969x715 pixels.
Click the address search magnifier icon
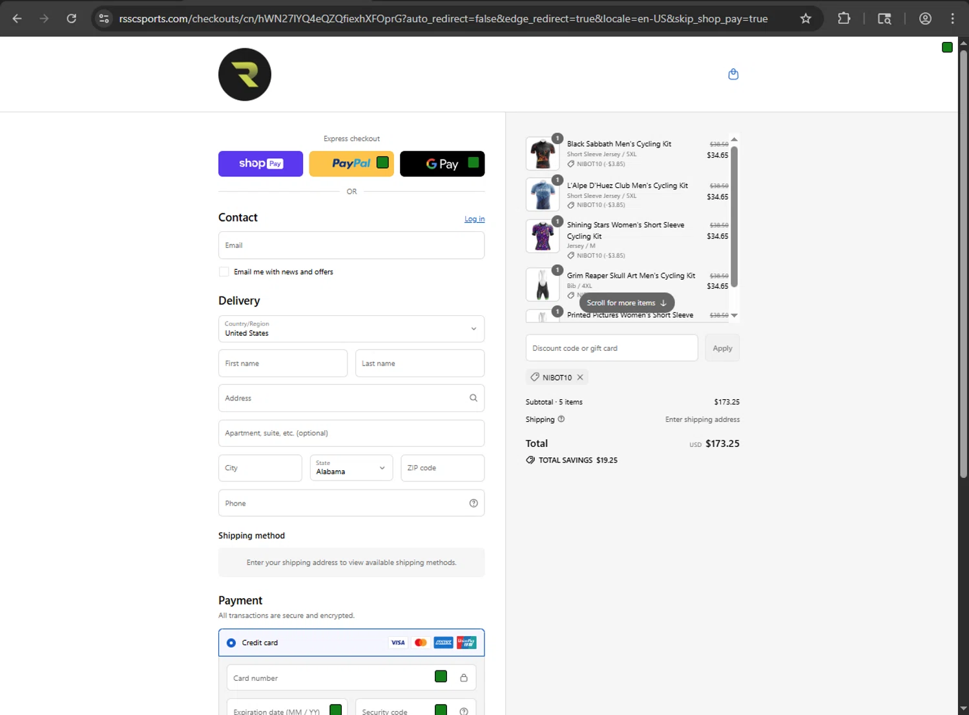474,398
